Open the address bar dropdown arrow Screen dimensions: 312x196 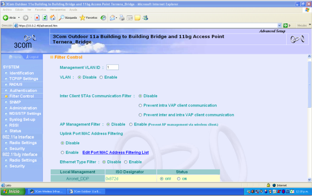(x=280, y=25)
